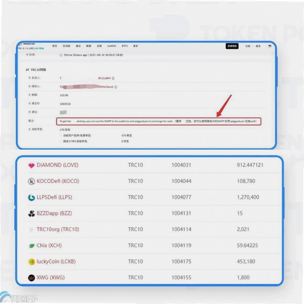Viewport: 304px width, 304px height.
Task: Click the LLPSDefi blue token icon
Action: [x=32, y=198]
